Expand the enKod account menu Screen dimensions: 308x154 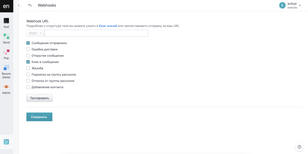300,5
